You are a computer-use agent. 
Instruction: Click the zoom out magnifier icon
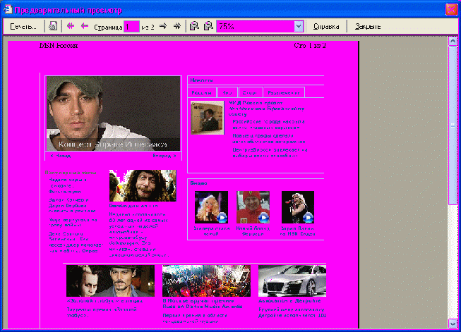click(x=194, y=26)
